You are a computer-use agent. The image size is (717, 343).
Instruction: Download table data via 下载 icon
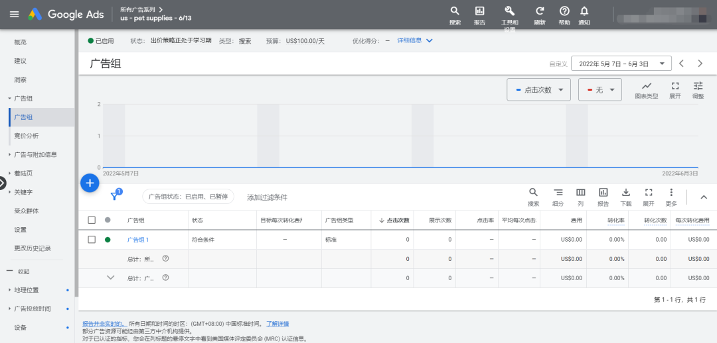[x=625, y=192]
